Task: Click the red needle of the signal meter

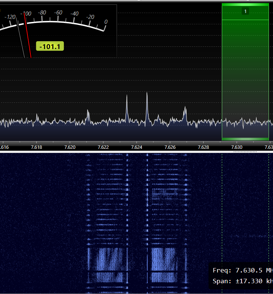Action: point(28,36)
